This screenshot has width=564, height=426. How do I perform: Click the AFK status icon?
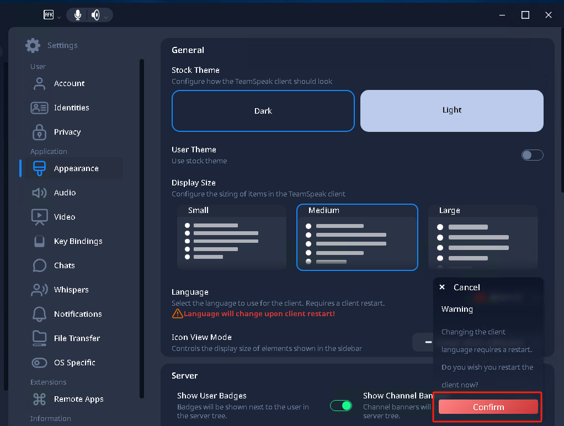[x=49, y=15]
